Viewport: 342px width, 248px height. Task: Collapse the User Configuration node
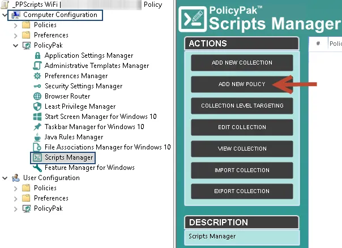coord(5,178)
